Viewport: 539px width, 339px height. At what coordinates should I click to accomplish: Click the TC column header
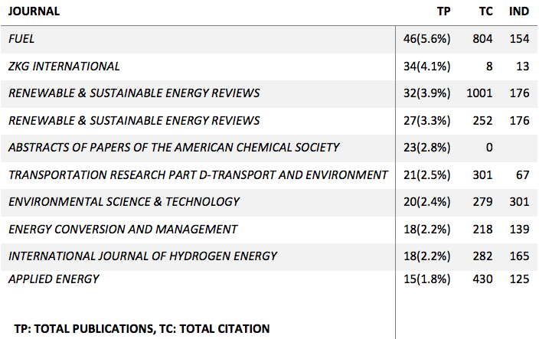[485, 11]
